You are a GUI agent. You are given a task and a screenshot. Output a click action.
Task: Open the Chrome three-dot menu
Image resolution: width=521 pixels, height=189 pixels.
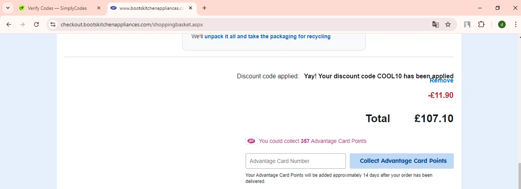(x=515, y=24)
